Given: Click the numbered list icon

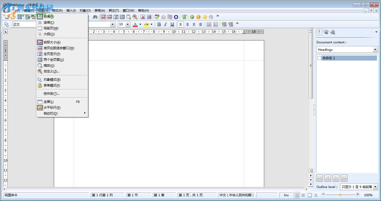Looking at the screenshot, I should coord(216,24).
